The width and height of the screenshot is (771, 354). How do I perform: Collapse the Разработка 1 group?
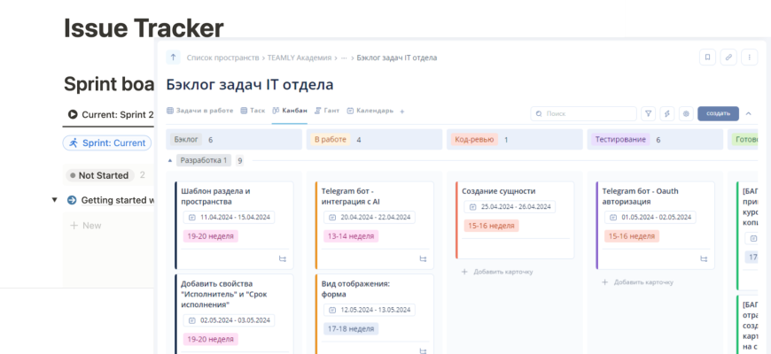click(x=170, y=161)
